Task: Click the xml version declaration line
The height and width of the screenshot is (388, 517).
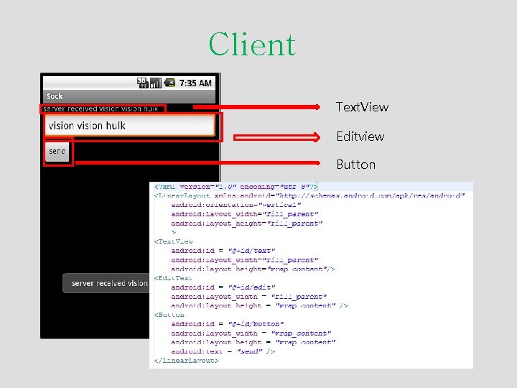Action: click(236, 187)
